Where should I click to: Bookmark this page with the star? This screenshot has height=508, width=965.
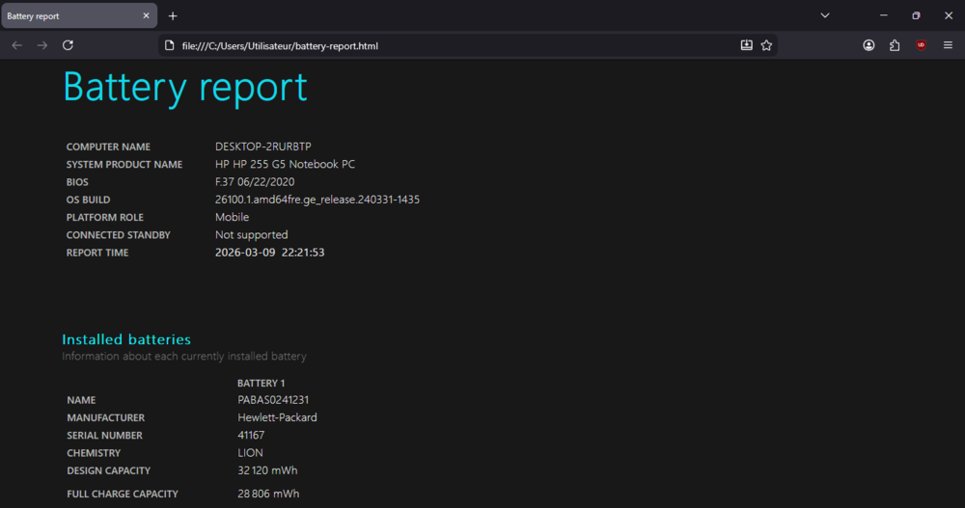(766, 45)
